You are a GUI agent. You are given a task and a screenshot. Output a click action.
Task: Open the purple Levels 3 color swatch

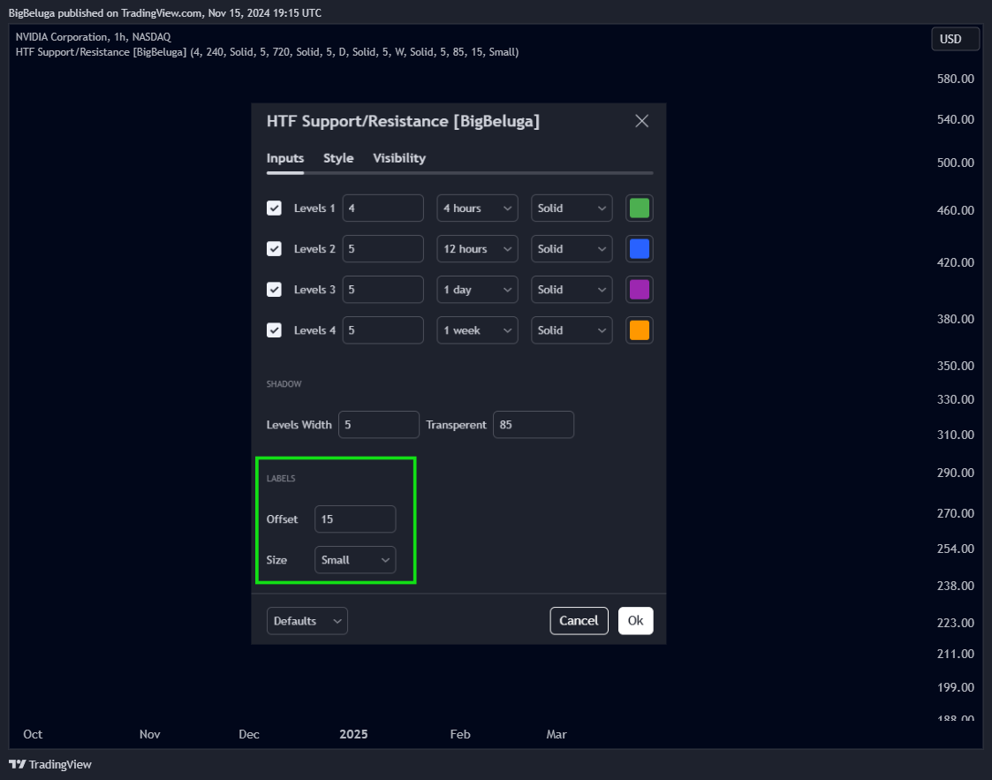coord(639,290)
